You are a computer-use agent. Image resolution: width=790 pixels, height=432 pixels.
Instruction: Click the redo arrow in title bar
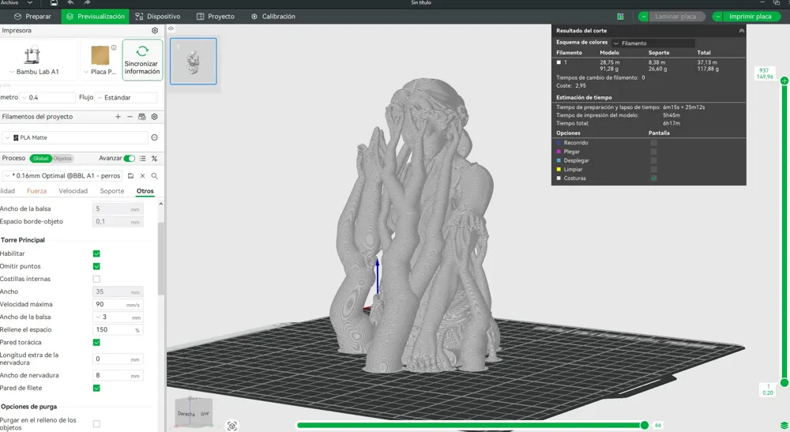tap(87, 2)
